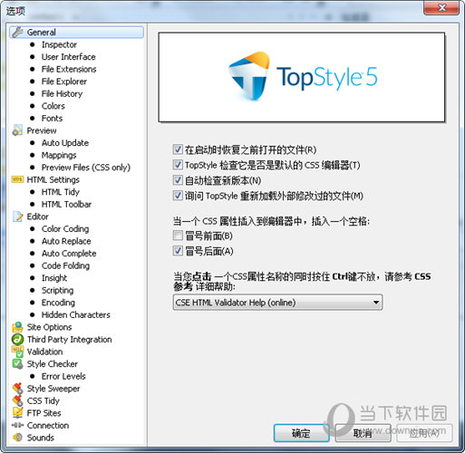Select the Style Sweeper label
The height and width of the screenshot is (453, 465).
click(53, 389)
